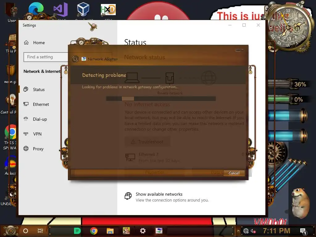The image size is (316, 237).
Task: Open the green notes app on taskbar
Action: (x=77, y=231)
